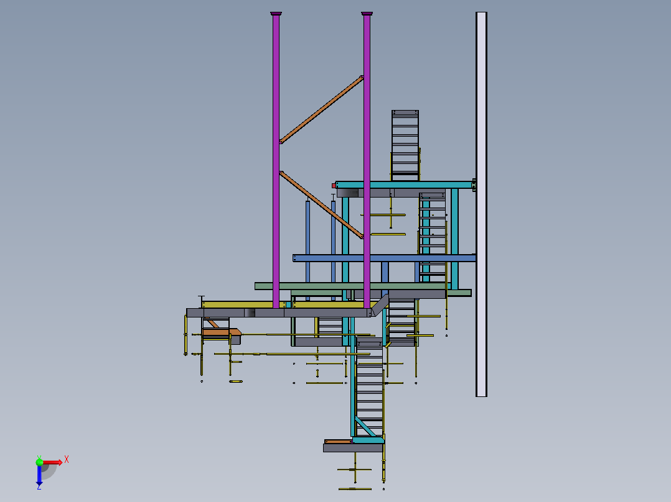Viewport: 671px width, 502px height.
Task: Select the main dark gray horizontal beam
Action: [x=280, y=313]
